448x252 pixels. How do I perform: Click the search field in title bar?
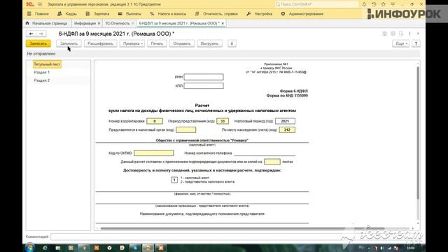tap(316, 4)
